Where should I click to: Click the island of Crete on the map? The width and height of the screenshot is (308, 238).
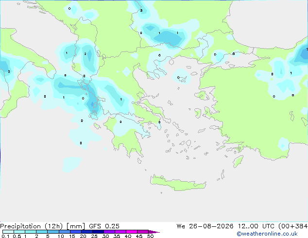(178, 183)
